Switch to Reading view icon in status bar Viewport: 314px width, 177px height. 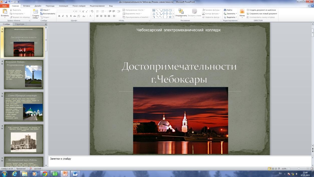276,169
